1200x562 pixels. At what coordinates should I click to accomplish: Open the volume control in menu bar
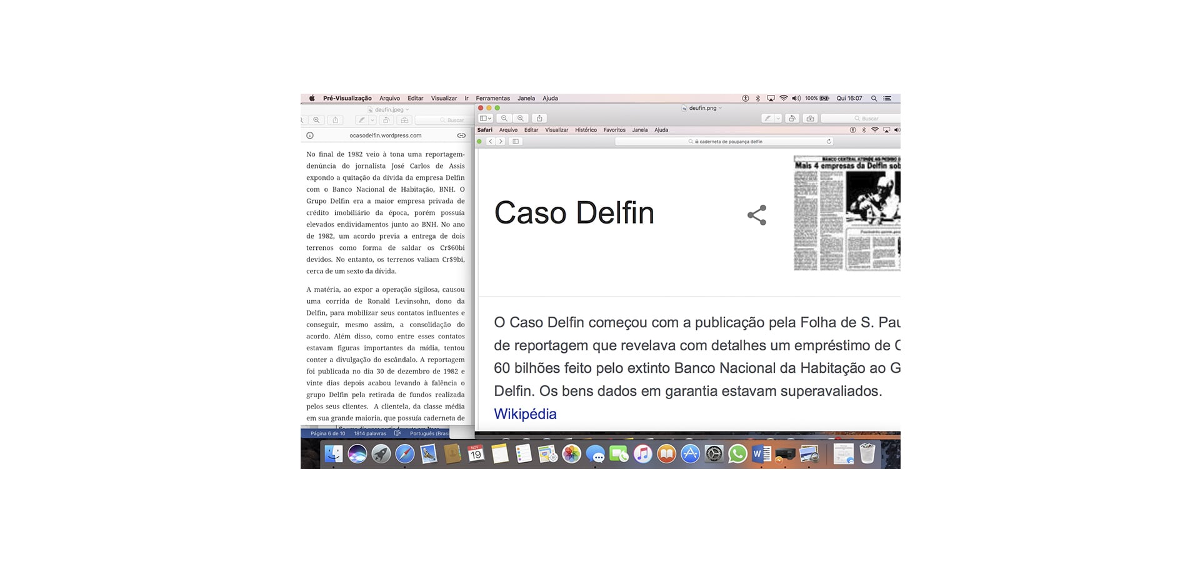click(796, 99)
